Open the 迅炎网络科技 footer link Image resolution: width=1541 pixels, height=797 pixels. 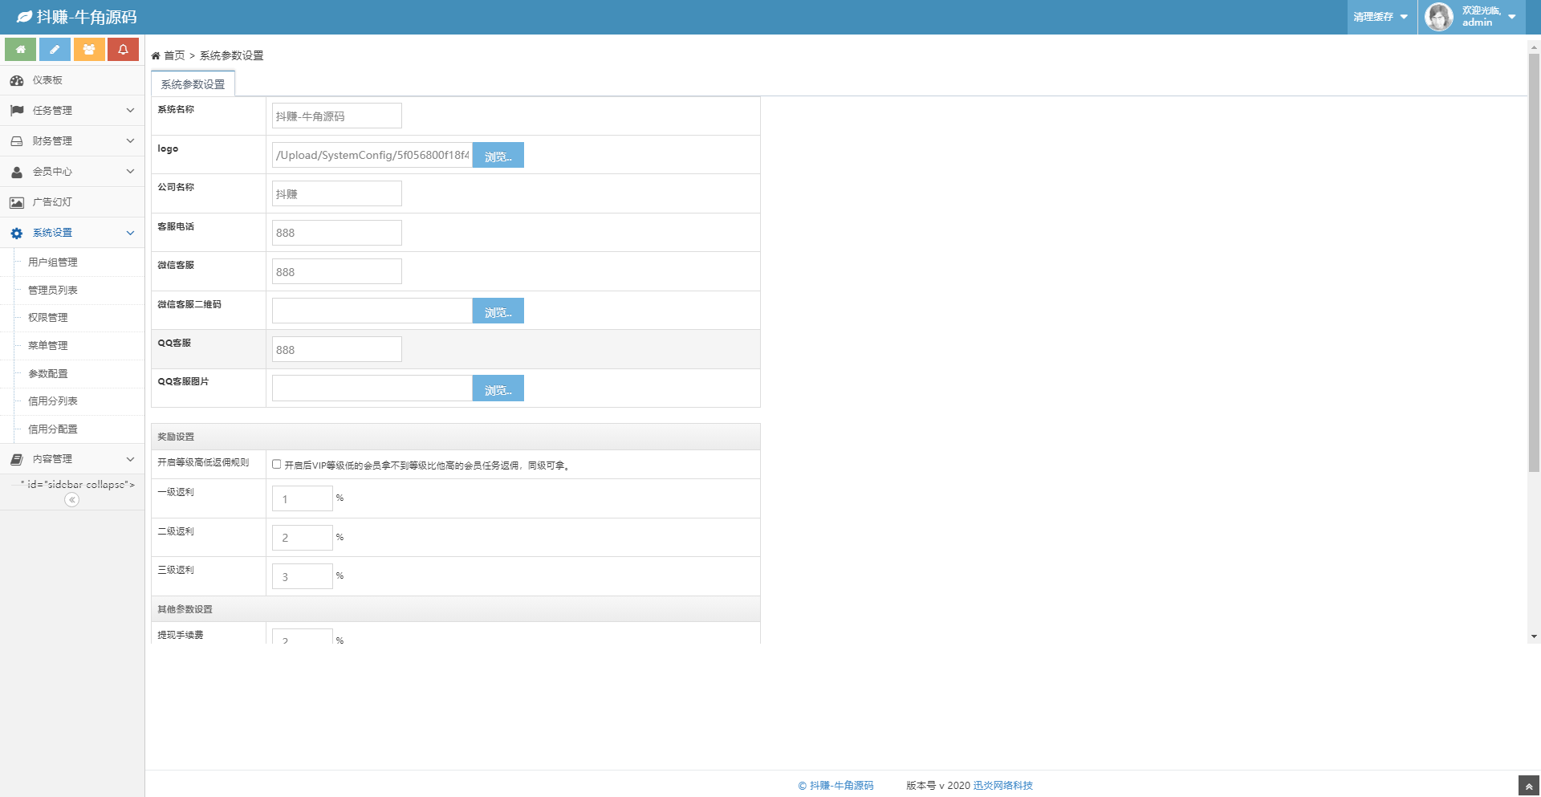point(1002,786)
